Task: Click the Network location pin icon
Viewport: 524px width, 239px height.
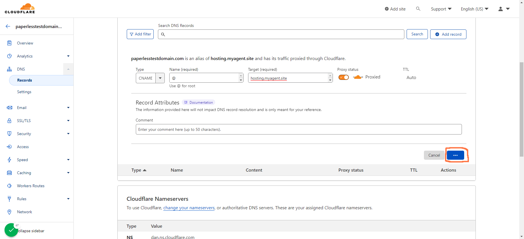Action: click(x=9, y=212)
